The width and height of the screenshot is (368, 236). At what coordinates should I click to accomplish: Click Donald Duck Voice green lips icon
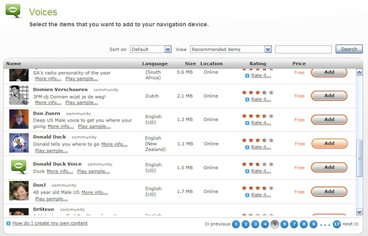click(19, 167)
